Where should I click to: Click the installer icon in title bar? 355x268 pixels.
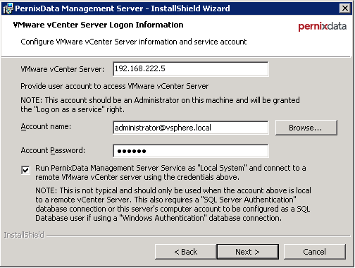[8, 8]
